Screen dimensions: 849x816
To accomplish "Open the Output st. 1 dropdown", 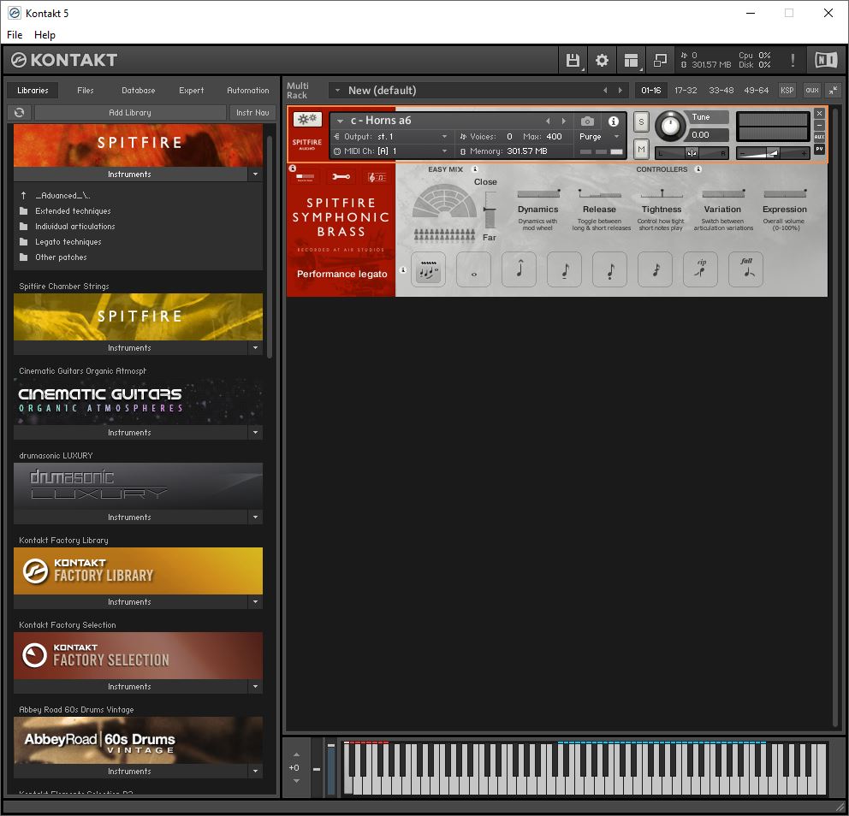I will click(x=391, y=136).
